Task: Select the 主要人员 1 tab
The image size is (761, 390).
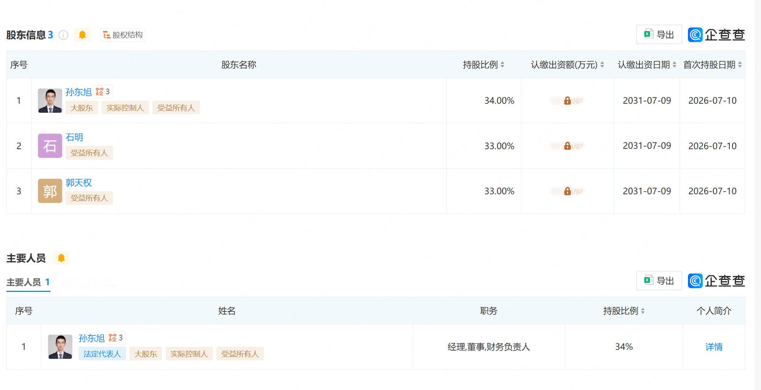Action: click(28, 282)
